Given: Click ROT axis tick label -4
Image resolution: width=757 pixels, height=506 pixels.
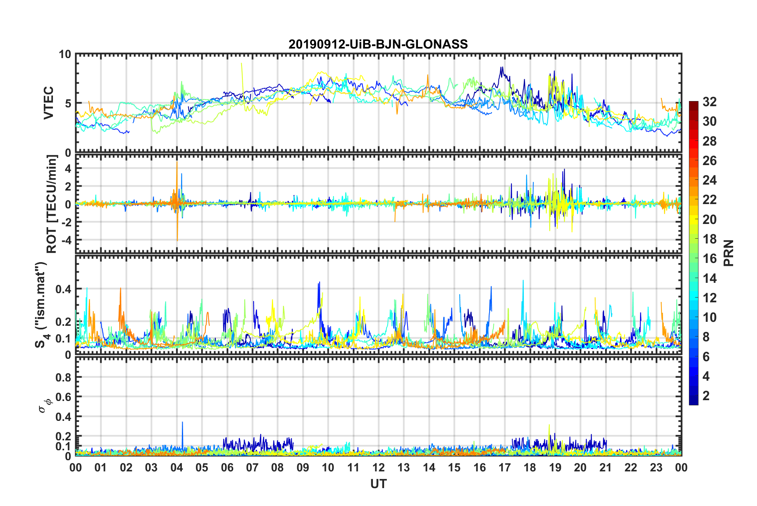Looking at the screenshot, I should 66,240.
